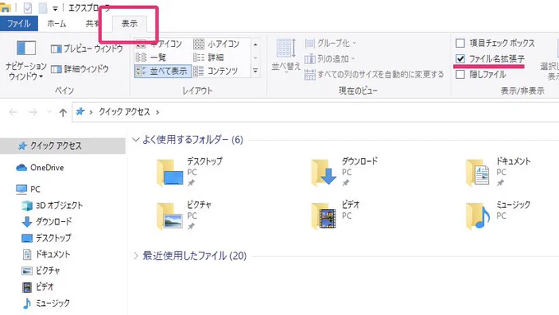Click the back navigation arrow
The image size is (559, 315).
coord(13,113)
